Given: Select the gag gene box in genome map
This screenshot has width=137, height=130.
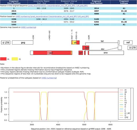Looking at the screenshot, I should pos(23,43).
